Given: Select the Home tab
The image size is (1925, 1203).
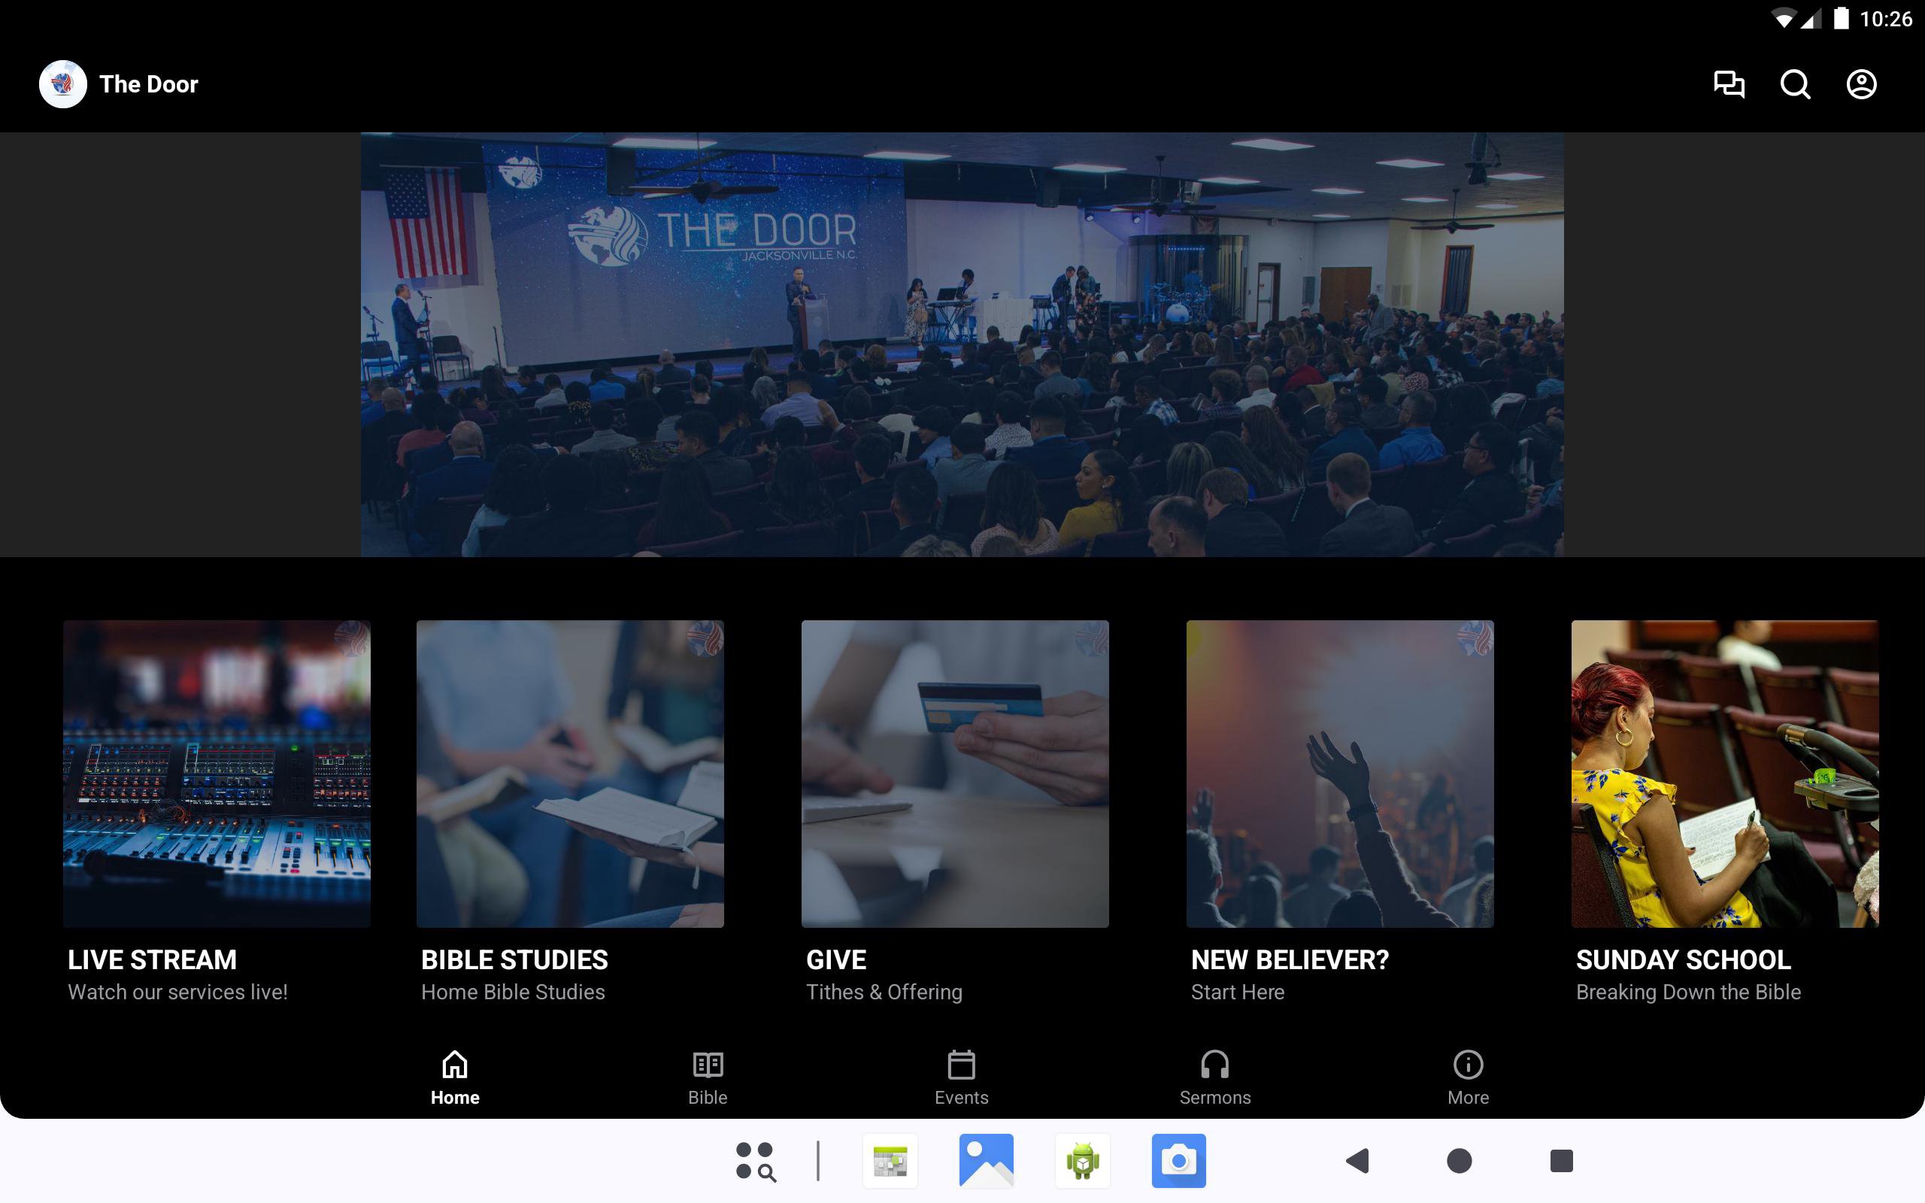Looking at the screenshot, I should click(454, 1077).
